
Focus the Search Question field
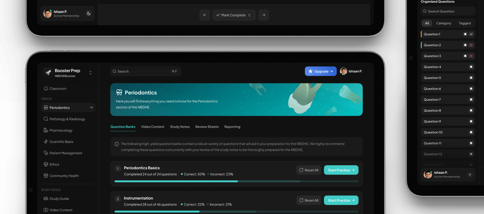448,11
